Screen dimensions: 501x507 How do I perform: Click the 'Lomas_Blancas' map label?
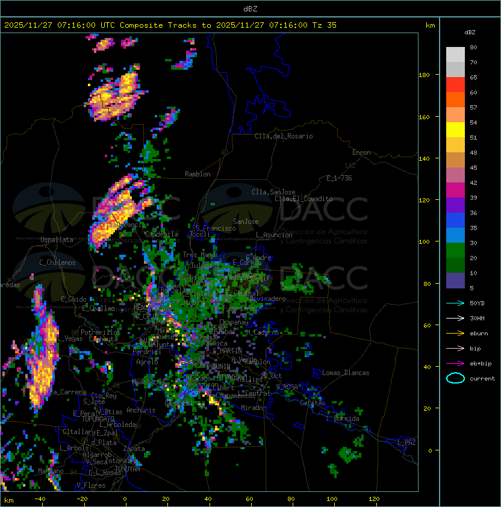[x=346, y=373]
